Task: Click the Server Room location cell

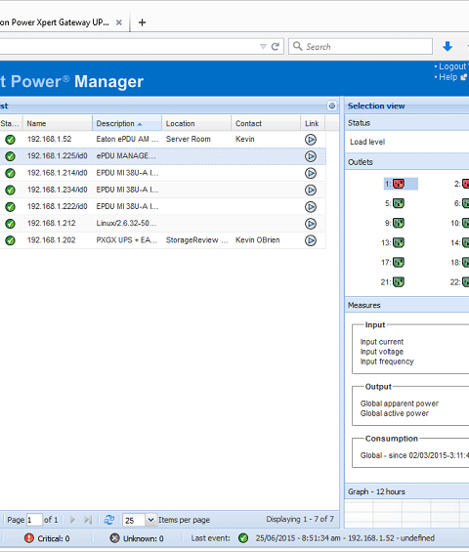Action: [x=189, y=139]
